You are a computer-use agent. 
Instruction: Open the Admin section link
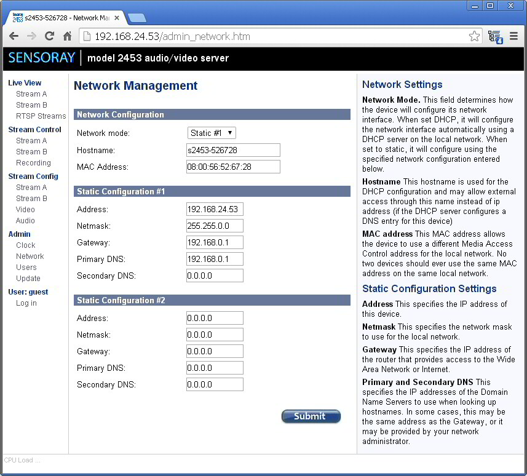tap(19, 234)
